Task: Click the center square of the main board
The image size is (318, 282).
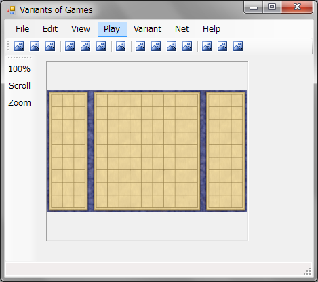Action: click(147, 151)
